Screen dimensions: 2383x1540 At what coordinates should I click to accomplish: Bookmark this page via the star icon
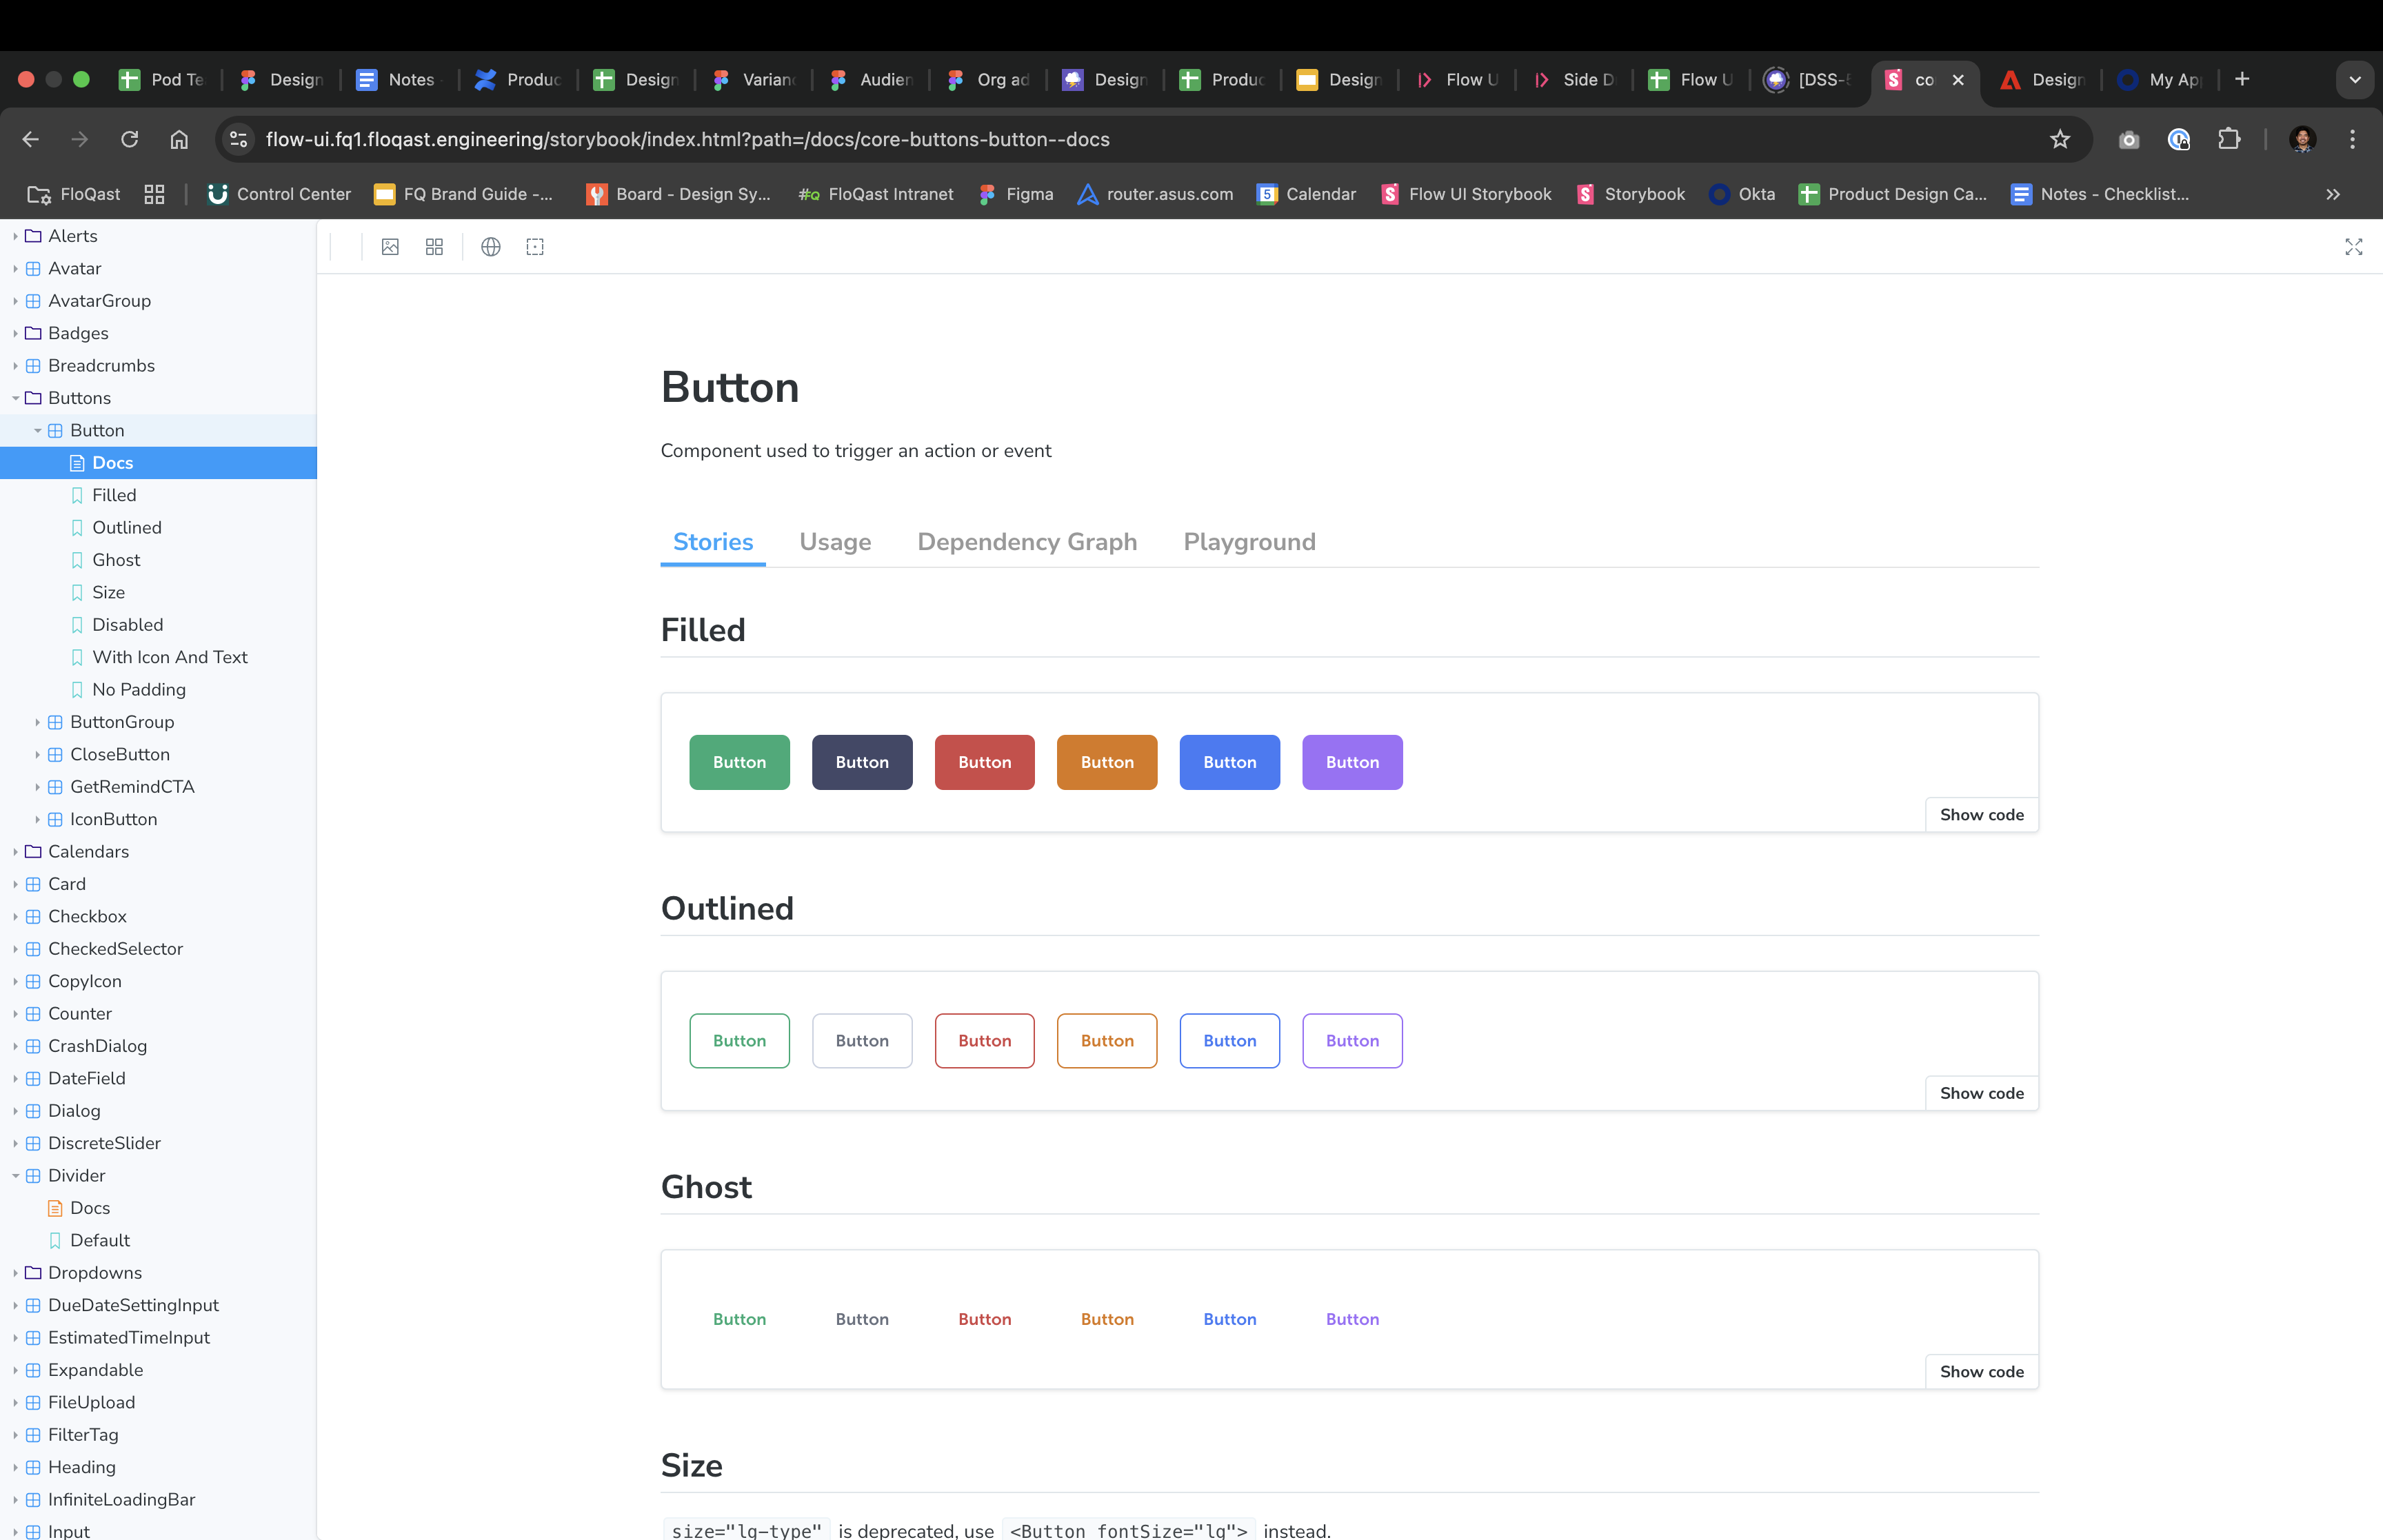(x=2060, y=139)
